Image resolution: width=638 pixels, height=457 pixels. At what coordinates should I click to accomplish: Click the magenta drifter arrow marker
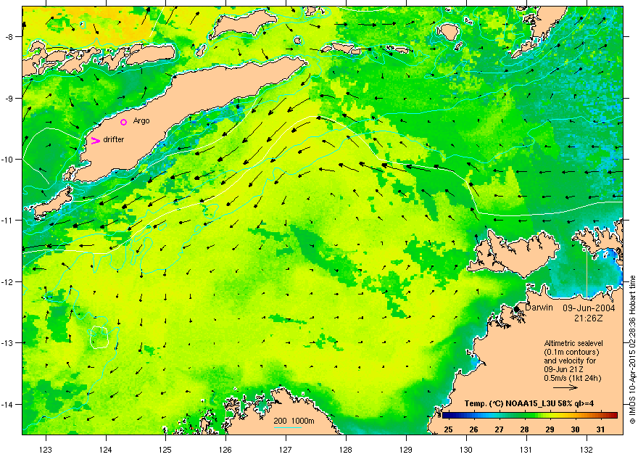(x=96, y=141)
